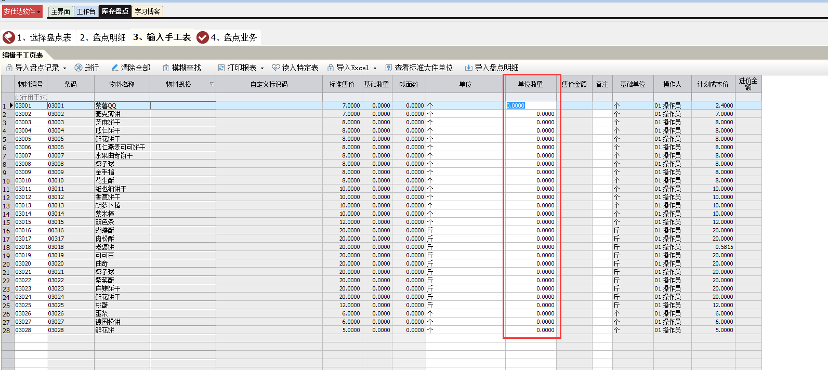Expand the 导入盘点记录 dropdown arrow
The height and width of the screenshot is (370, 828).
(64, 68)
